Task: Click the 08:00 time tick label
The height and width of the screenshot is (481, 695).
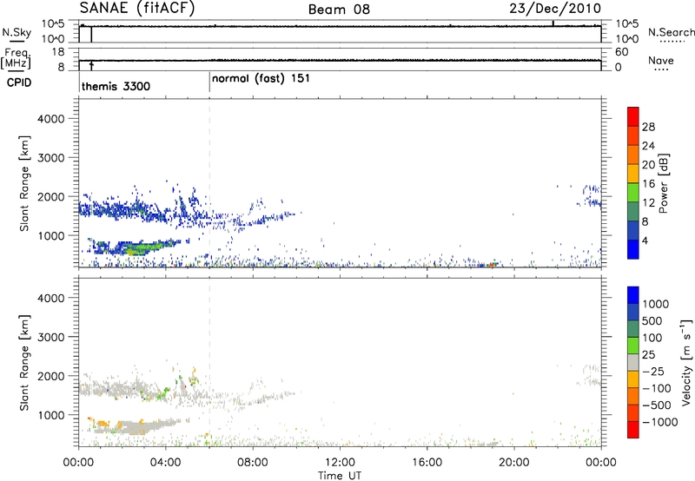Action: click(253, 463)
